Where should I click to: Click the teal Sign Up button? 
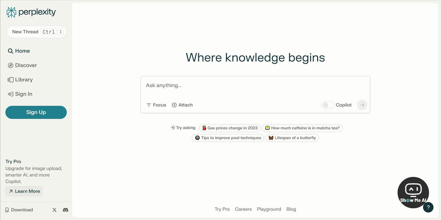[x=36, y=112]
